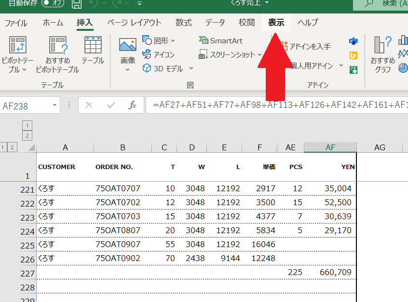Open the ヘルプ tab
Viewport: 408px width, 302px height.
pyautogui.click(x=308, y=23)
